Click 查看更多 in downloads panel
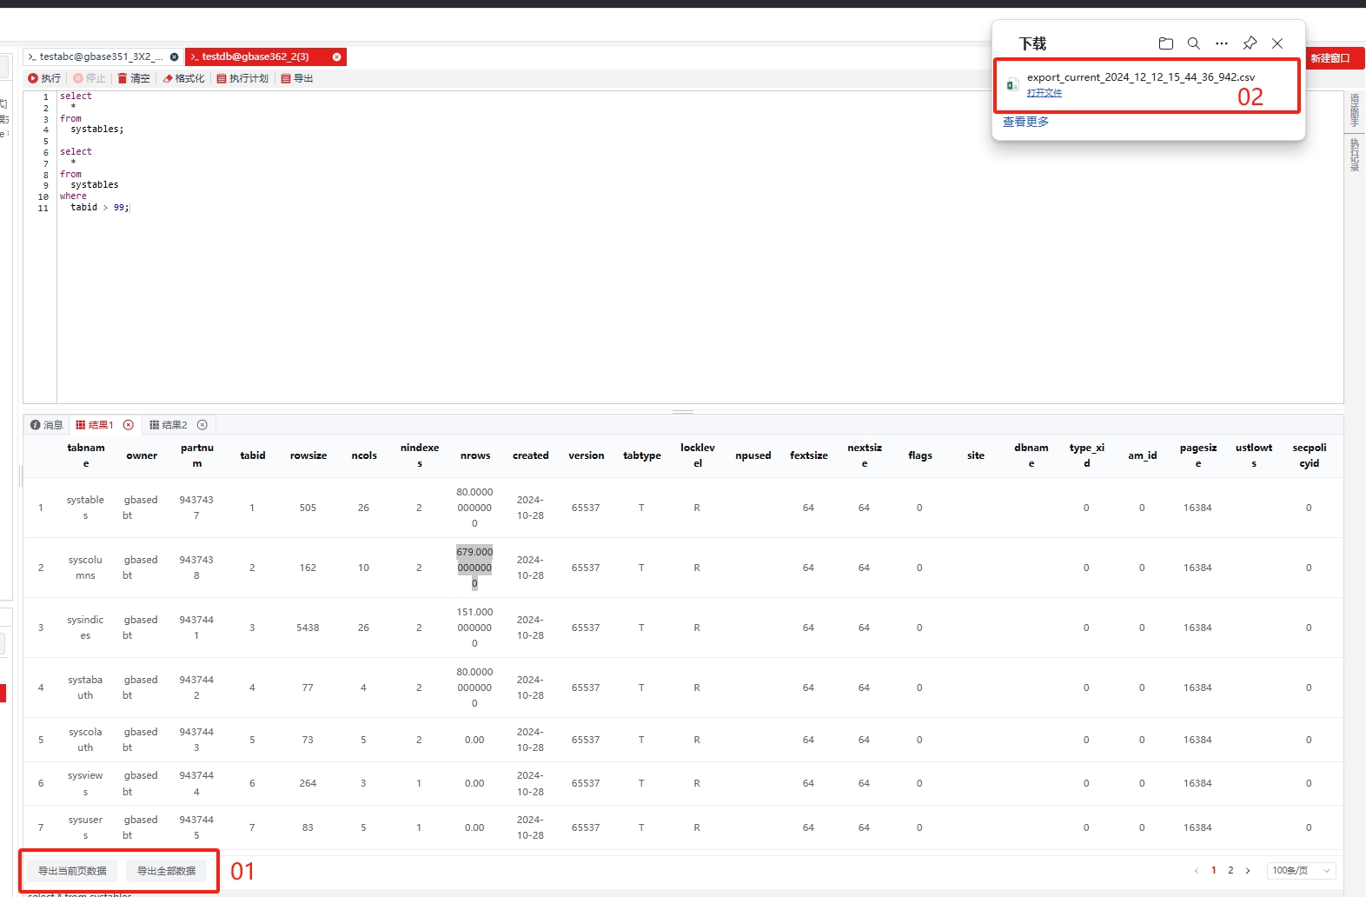Screen dimensions: 1366x897 pos(1025,122)
